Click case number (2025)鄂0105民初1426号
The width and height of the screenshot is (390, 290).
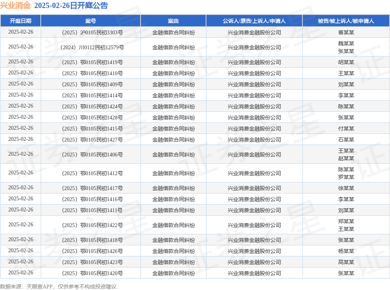pyautogui.click(x=92, y=251)
